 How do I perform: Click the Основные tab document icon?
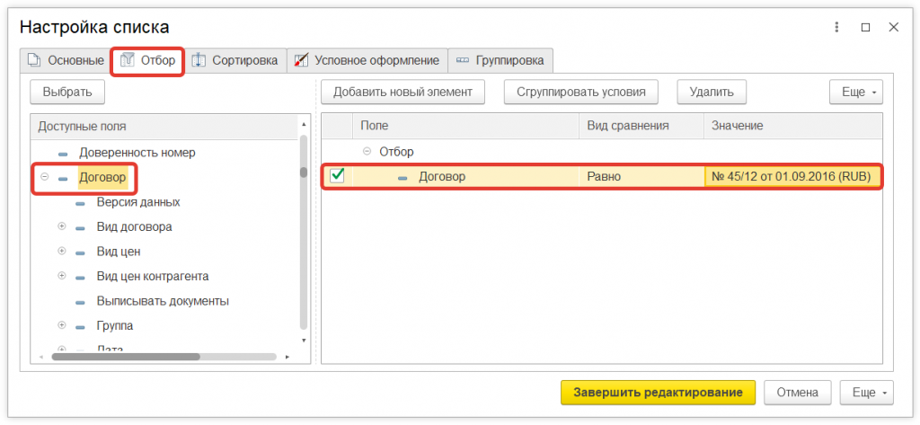(x=34, y=61)
